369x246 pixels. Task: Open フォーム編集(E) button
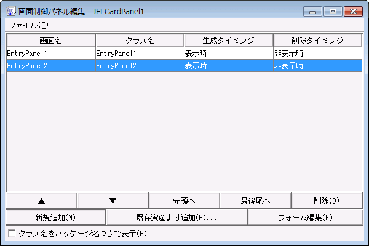pos(306,217)
